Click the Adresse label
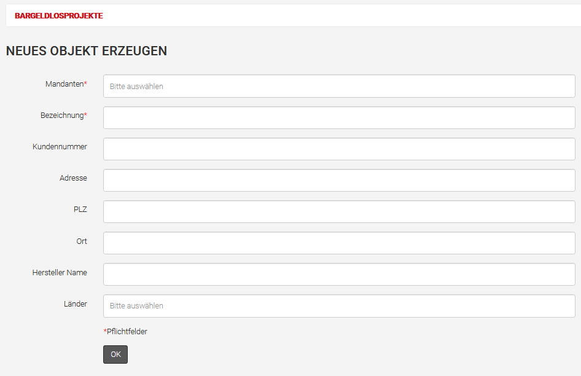581x376 pixels. click(73, 178)
